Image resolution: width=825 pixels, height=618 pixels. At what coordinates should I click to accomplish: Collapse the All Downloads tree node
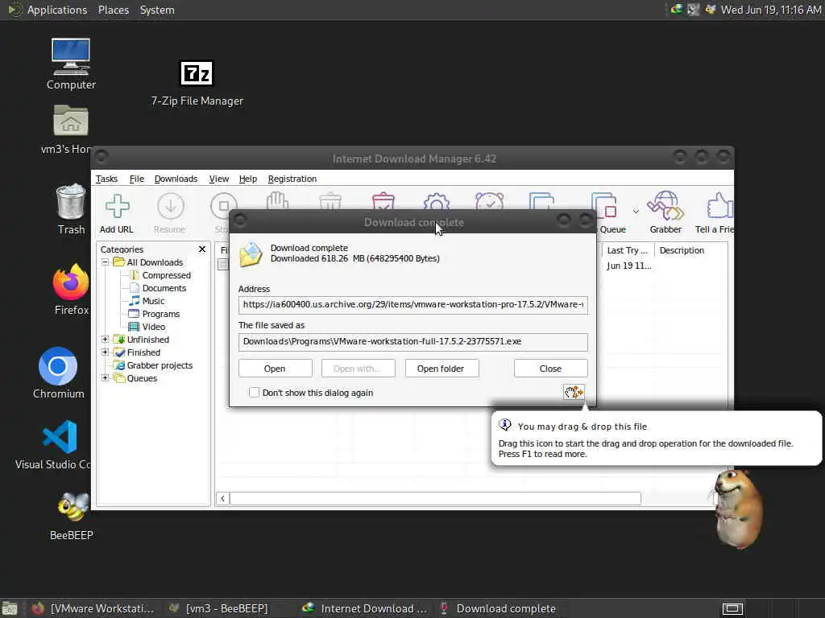pyautogui.click(x=106, y=262)
